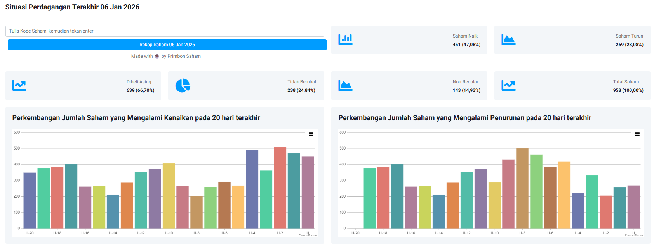Image resolution: width=654 pixels, height=248 pixels.
Task: Click the Tidak Berubah pie chart icon
Action: (183, 85)
